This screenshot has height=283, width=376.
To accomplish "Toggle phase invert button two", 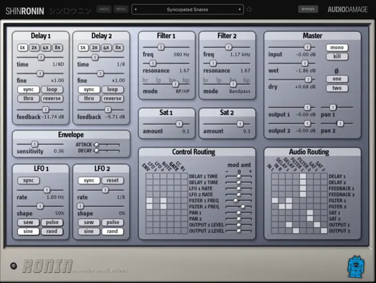I will [337, 88].
